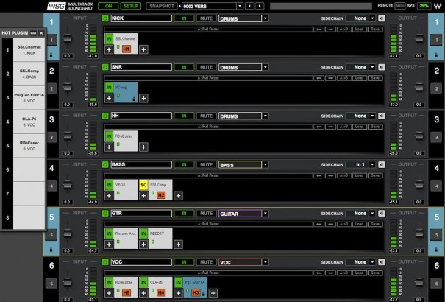Click the Save button on the HH track
This screenshot has height=302, width=445.
(x=375, y=126)
